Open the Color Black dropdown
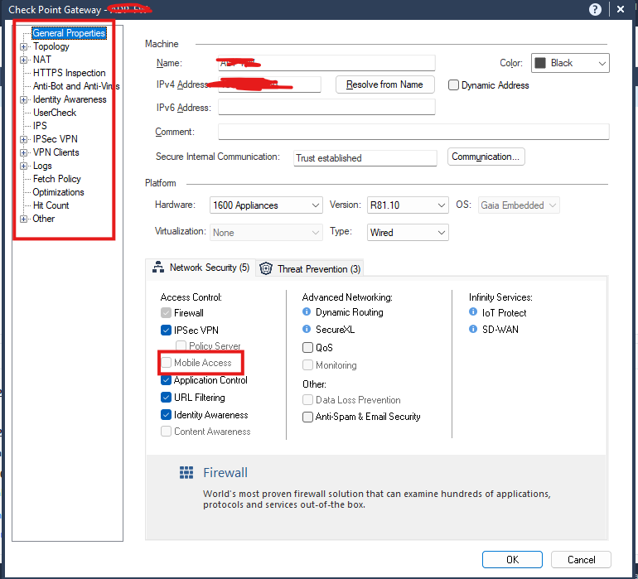The height and width of the screenshot is (579, 638). pos(570,63)
